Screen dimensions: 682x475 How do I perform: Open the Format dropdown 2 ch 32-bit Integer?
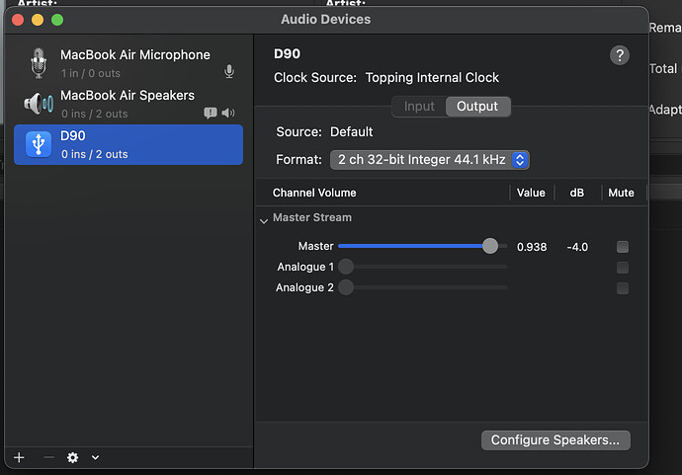pos(430,160)
